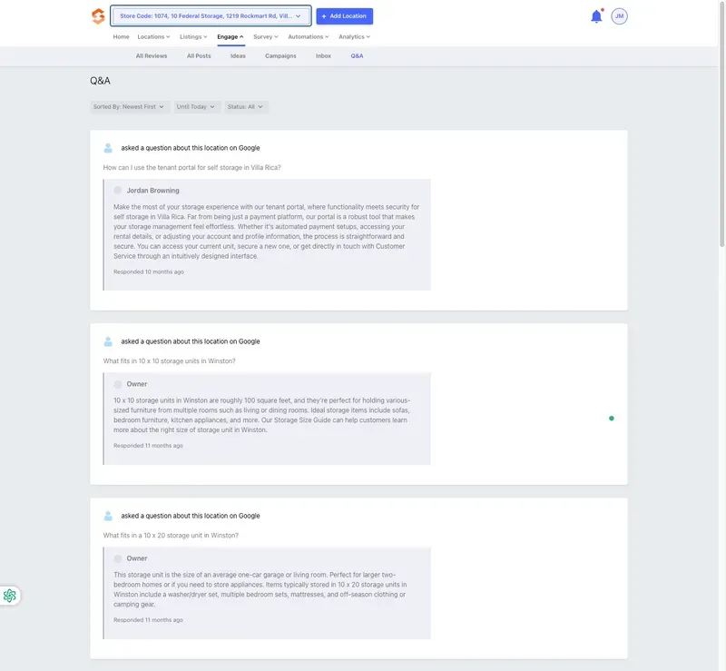Screen dimensions: 726x671
Task: Click asker avatar above 10 x 10 question
Action: tap(108, 341)
